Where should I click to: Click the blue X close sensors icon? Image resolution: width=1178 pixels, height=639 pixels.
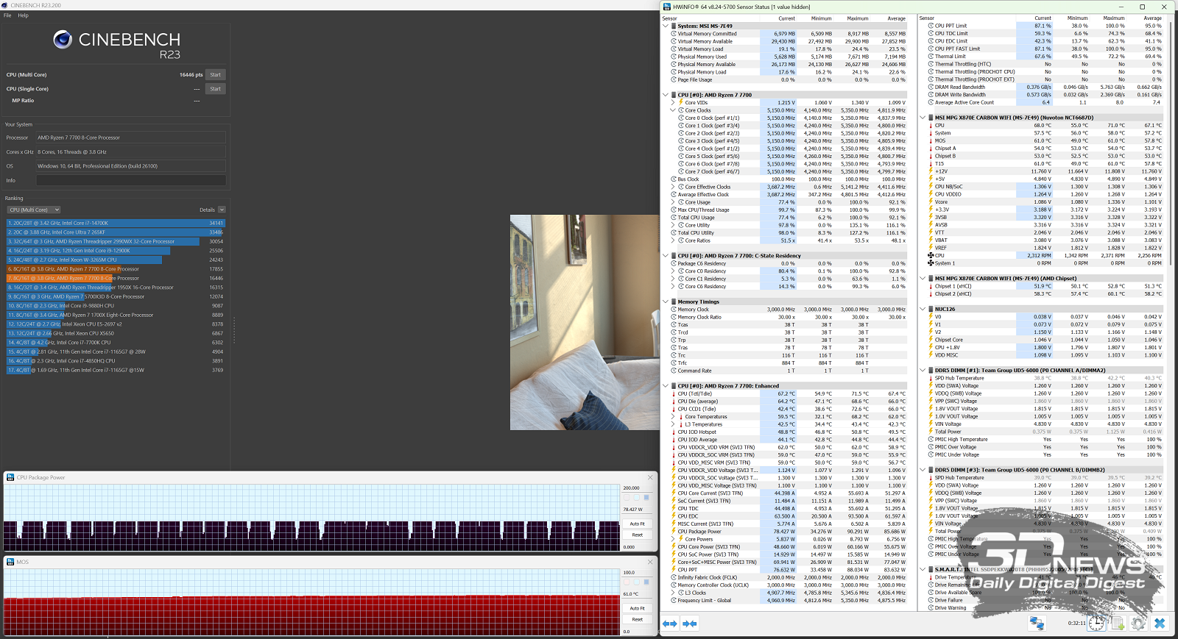coord(1160,623)
